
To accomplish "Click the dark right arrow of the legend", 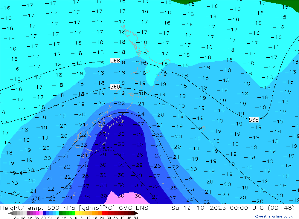I will (136, 213).
